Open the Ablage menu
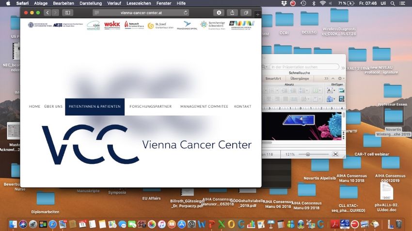This screenshot has height=231, width=412. click(41, 3)
